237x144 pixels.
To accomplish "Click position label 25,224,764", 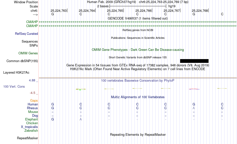I will point(87,11).
